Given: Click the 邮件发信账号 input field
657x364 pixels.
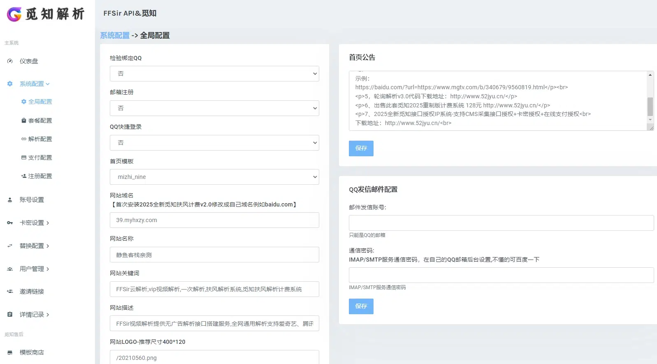Looking at the screenshot, I should (x=501, y=223).
